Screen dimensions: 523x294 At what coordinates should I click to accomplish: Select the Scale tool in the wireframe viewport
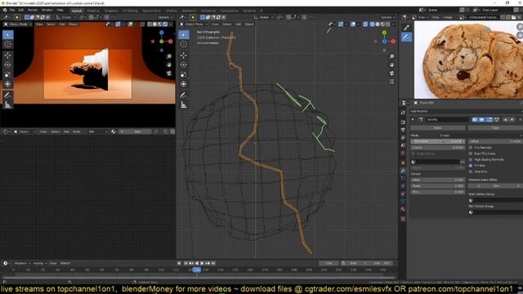click(183, 74)
